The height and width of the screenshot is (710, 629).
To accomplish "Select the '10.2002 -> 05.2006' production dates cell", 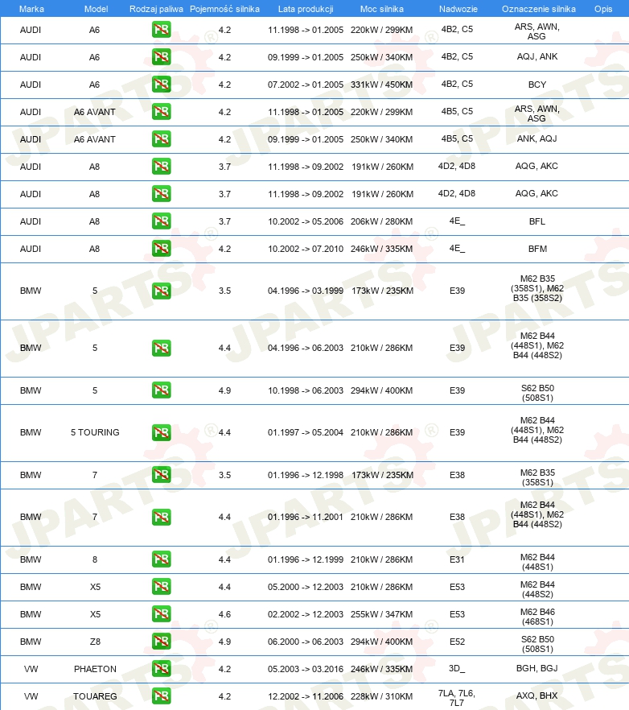I will tap(306, 221).
